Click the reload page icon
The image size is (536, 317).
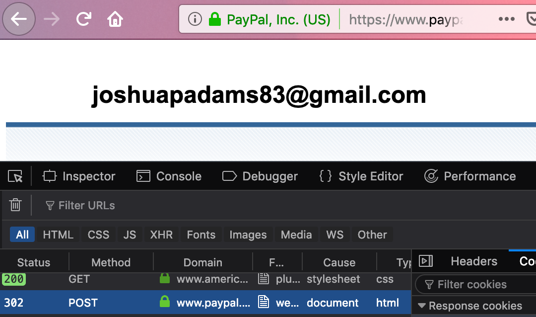pos(83,19)
